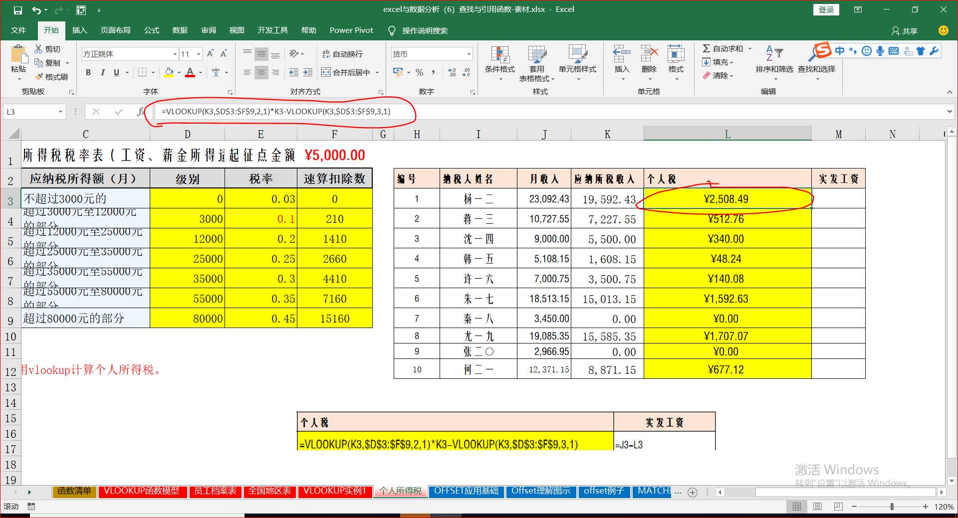Viewport: 958px width, 518px height.
Task: Switch to the 插入 ribbon tab
Action: click(x=79, y=30)
